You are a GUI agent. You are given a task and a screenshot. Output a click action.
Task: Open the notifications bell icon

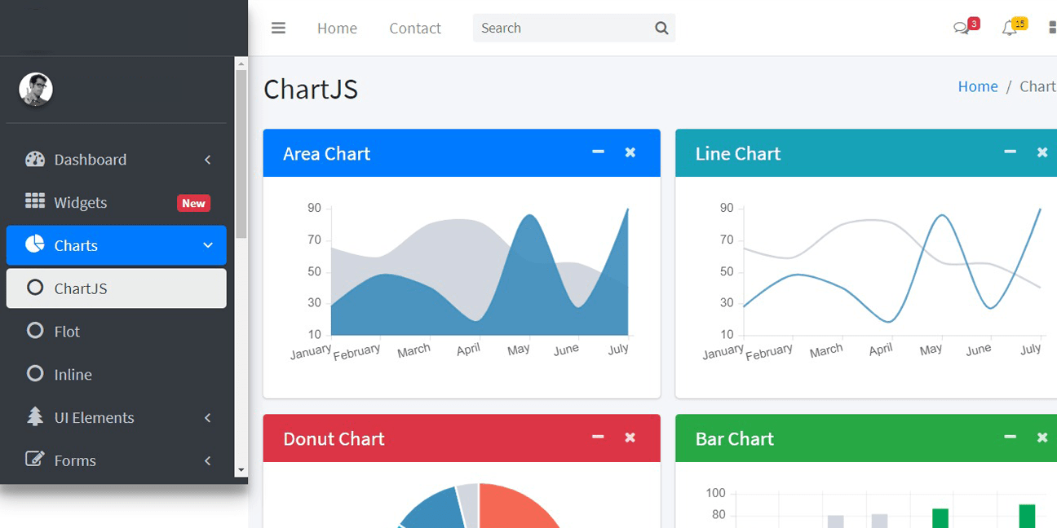pyautogui.click(x=1009, y=29)
